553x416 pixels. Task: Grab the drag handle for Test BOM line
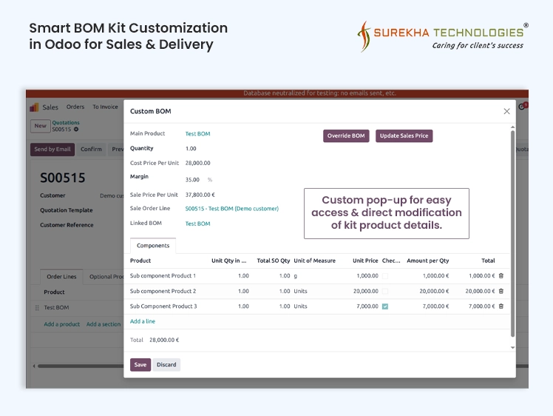[37, 308]
